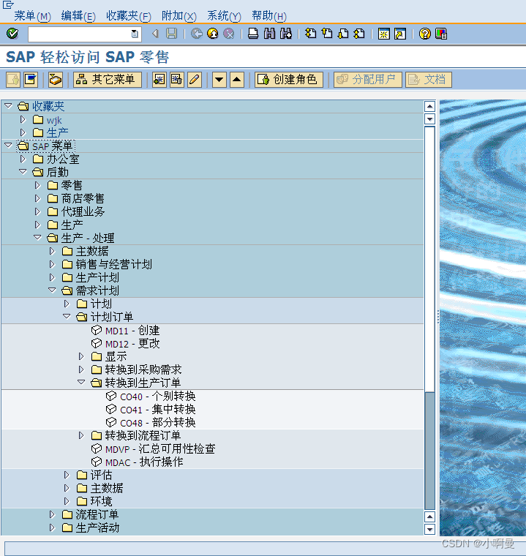Click the Change Favorites pencil icon

(195, 80)
